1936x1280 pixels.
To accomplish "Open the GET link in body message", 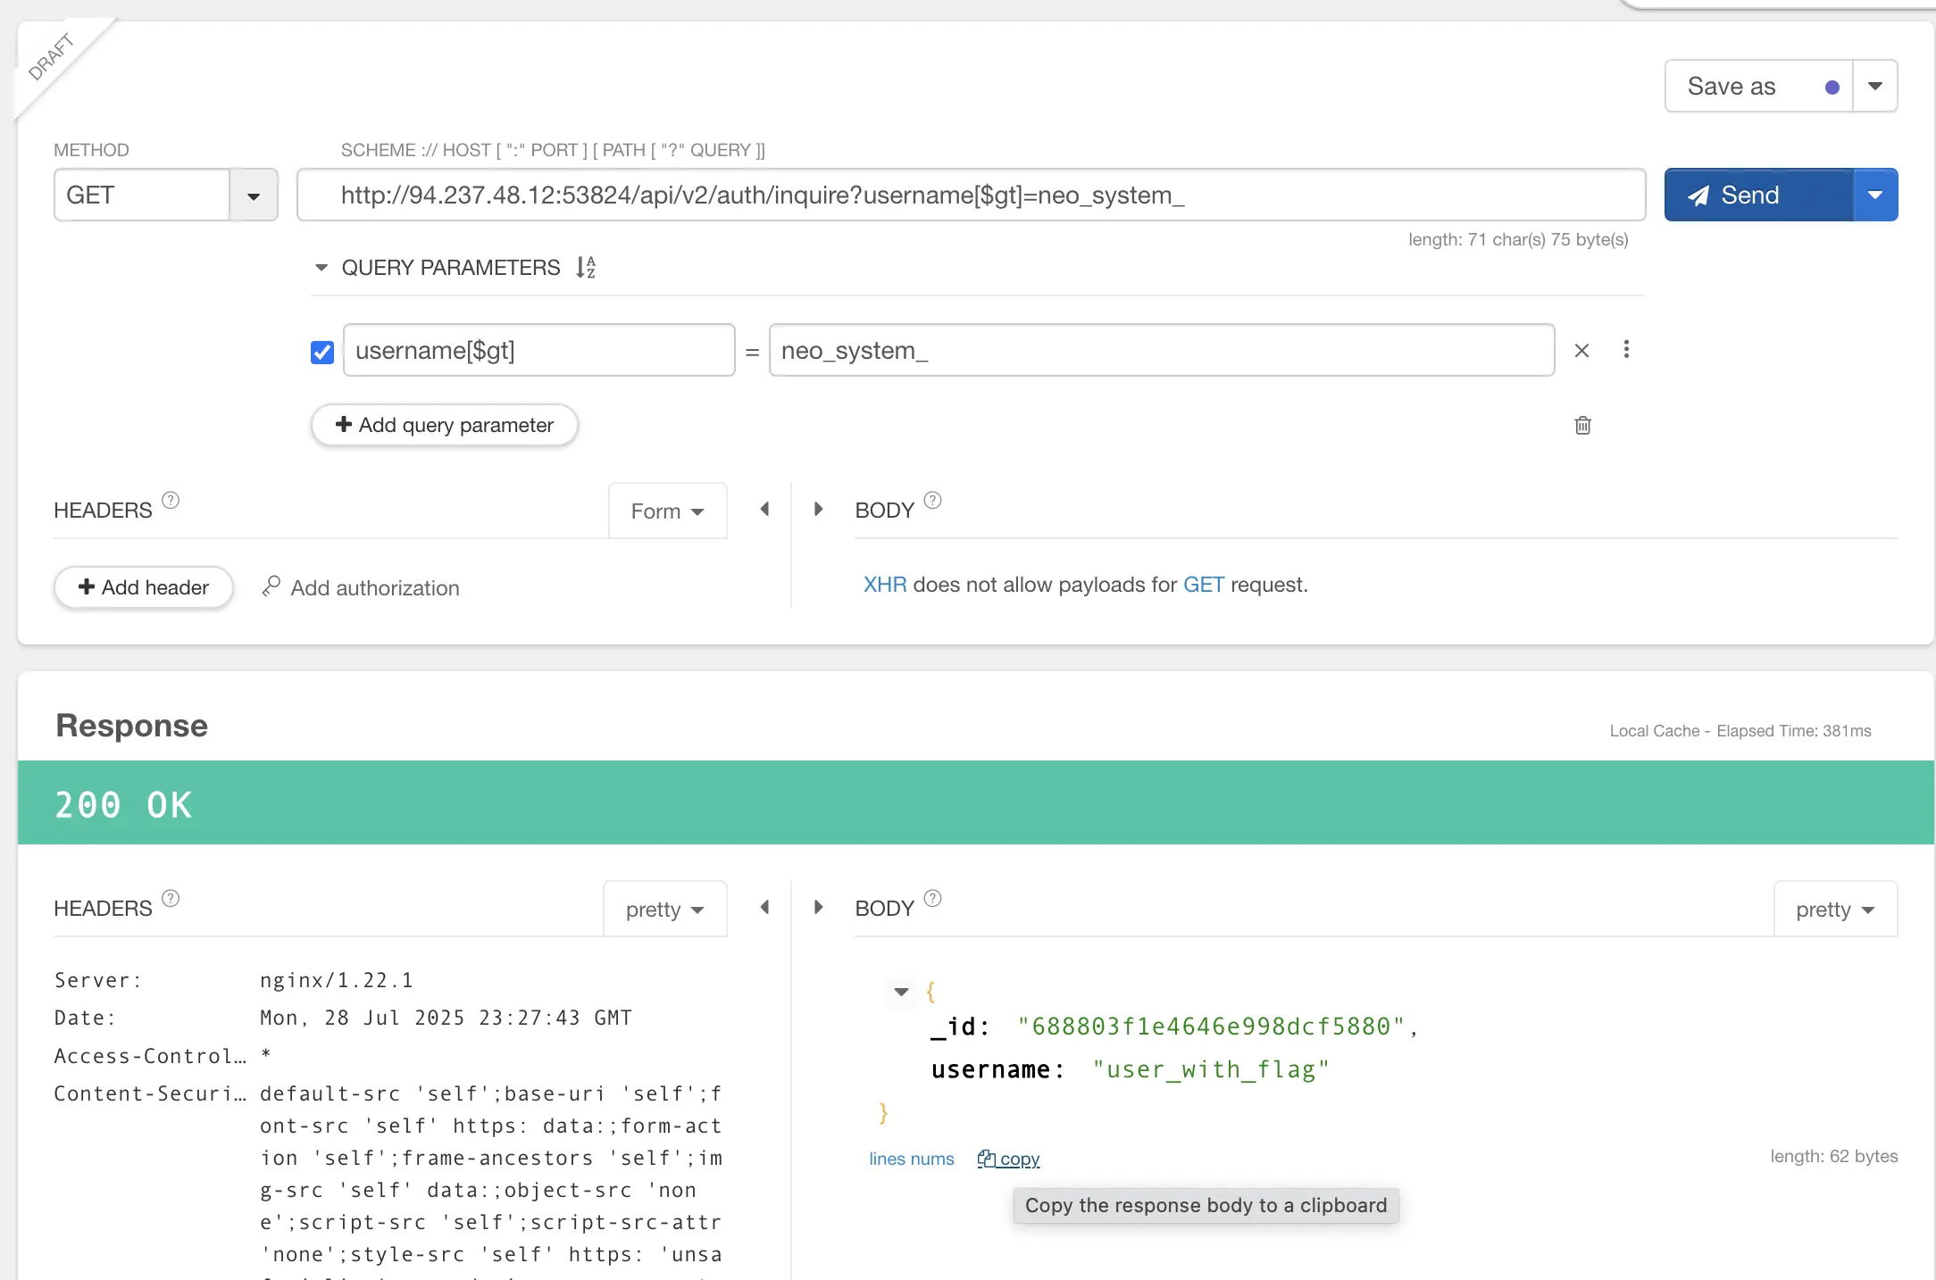I will click(x=1204, y=585).
